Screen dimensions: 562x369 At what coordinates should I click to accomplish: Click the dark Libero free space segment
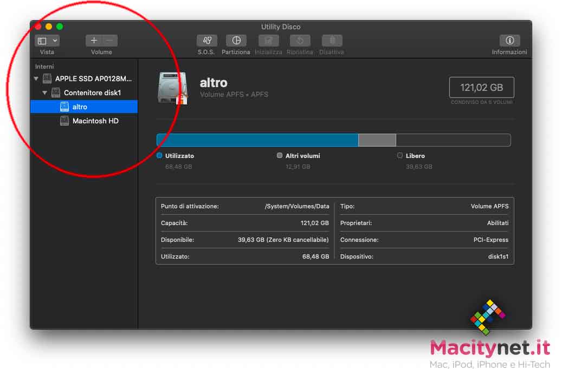[x=453, y=140]
